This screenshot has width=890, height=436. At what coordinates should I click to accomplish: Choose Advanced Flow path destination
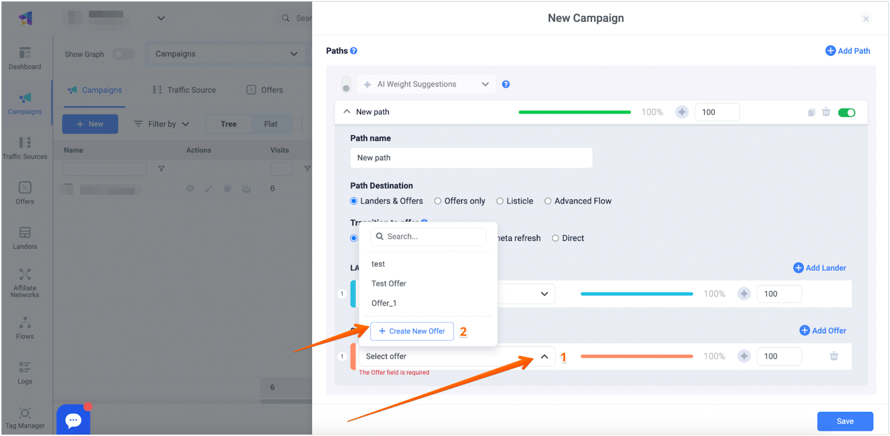(548, 201)
